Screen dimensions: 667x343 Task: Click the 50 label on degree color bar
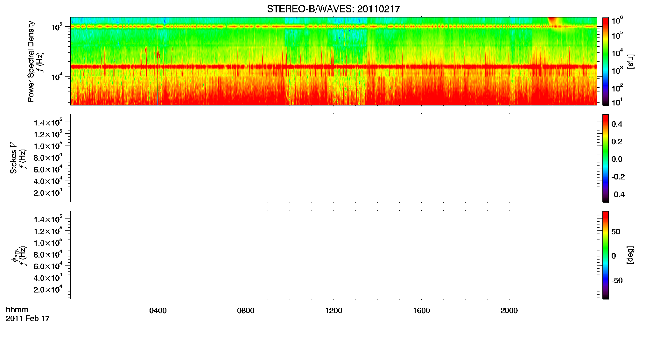616,232
